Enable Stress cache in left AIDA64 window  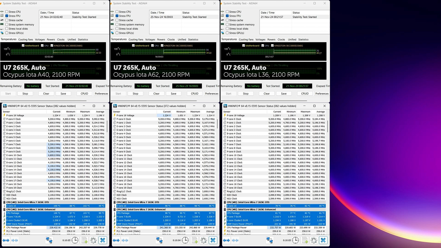(x=7, y=20)
